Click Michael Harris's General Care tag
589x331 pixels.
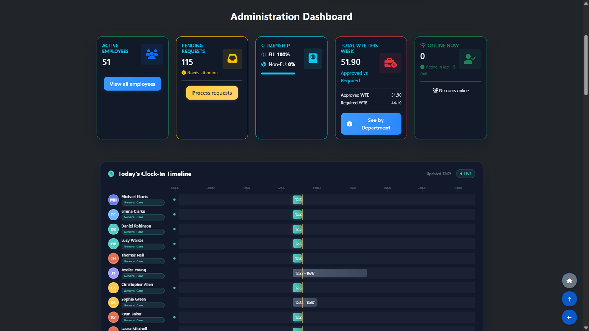(143, 203)
